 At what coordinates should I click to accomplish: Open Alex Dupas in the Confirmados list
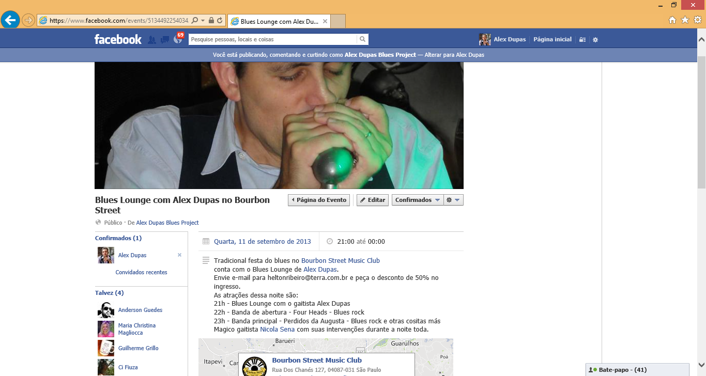132,255
